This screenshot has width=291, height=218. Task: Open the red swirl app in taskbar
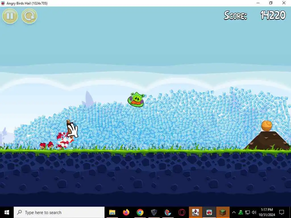click(x=168, y=212)
